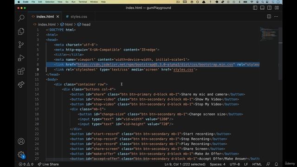Screen dimensions: 297x167
Task: Open the Run and Debug view
Action: point(21,58)
